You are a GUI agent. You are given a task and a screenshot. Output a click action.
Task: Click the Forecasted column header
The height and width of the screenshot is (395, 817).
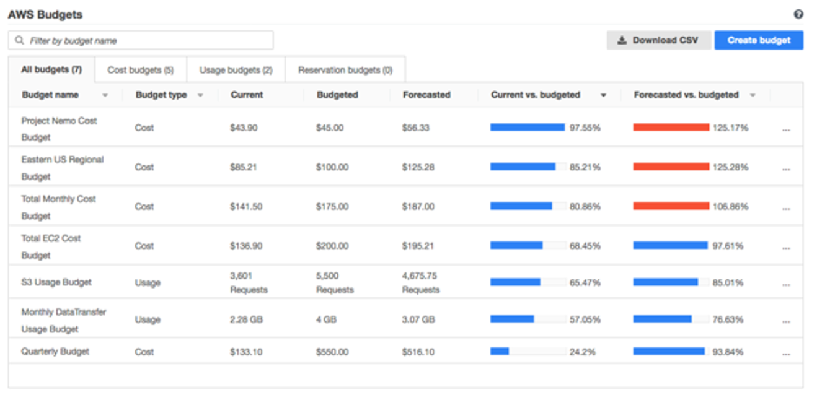[426, 95]
